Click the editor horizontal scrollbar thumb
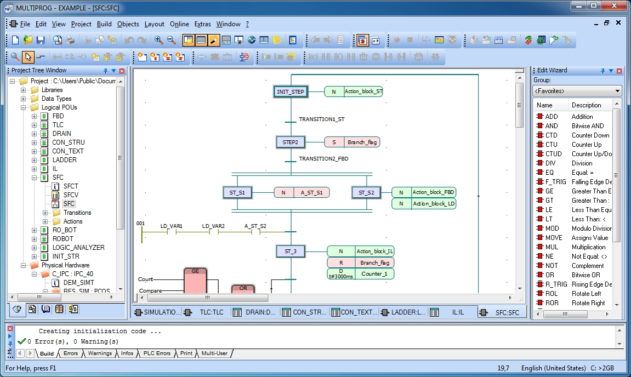This screenshot has height=377, width=631. pyautogui.click(x=208, y=298)
